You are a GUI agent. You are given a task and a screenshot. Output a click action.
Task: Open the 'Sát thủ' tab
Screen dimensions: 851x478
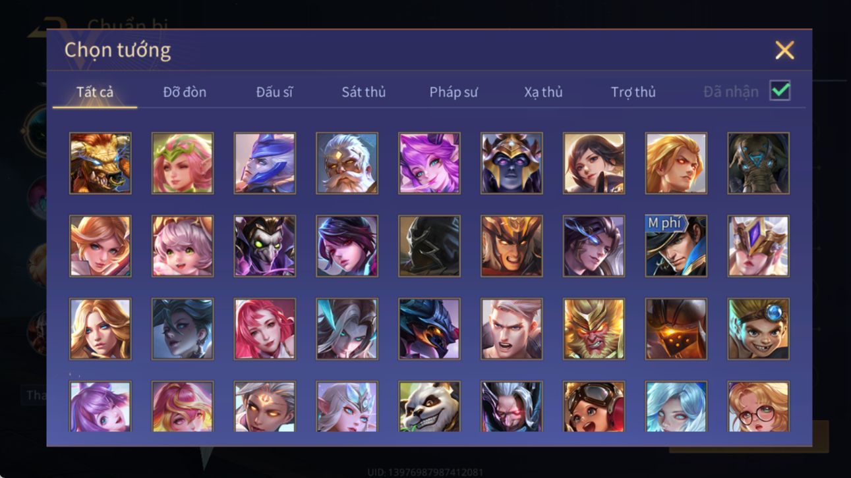click(x=363, y=92)
